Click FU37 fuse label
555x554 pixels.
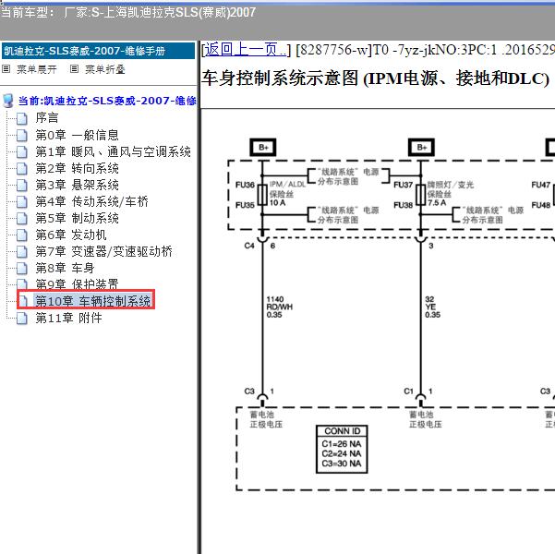point(404,185)
